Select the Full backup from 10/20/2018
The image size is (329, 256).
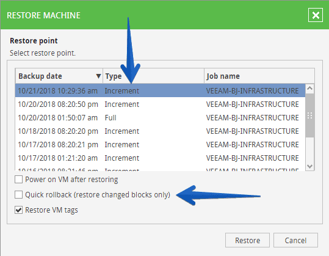(161, 117)
